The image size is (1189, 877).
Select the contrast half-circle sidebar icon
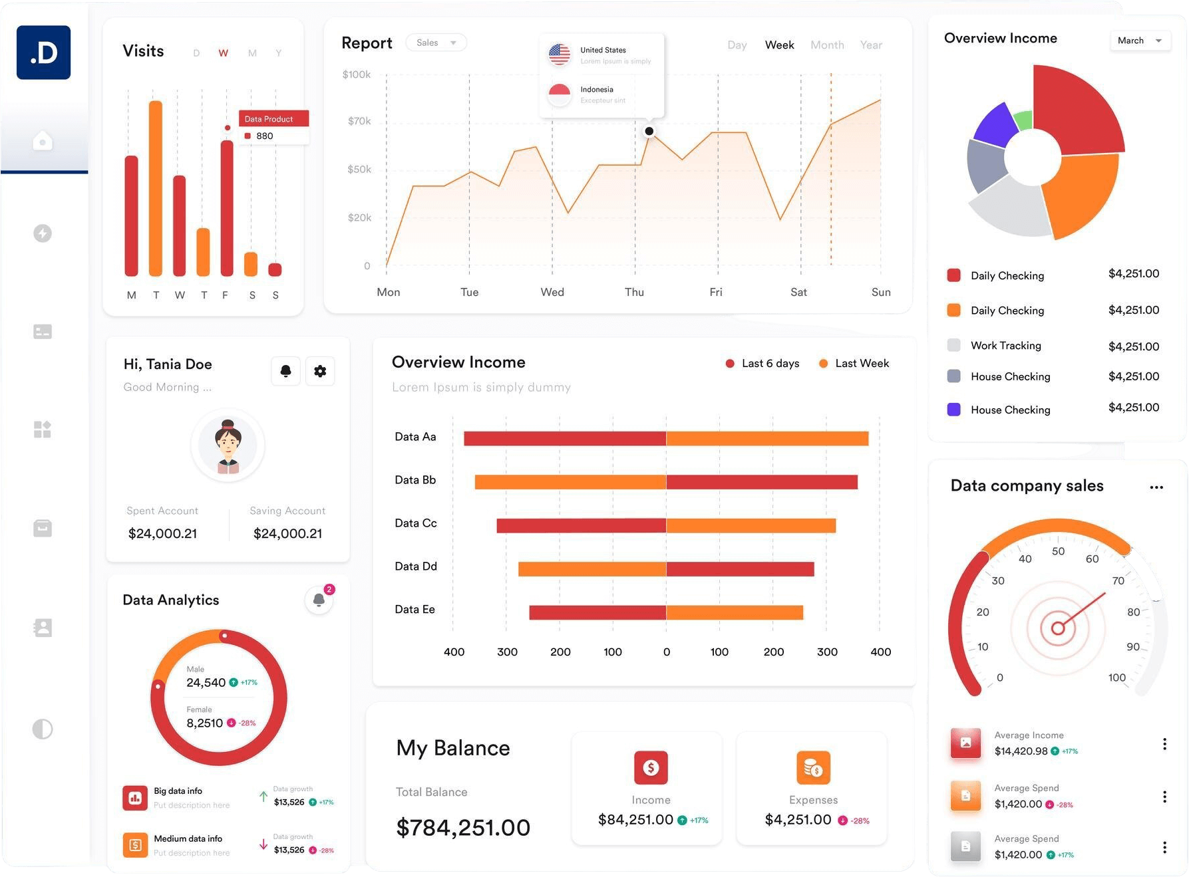(x=43, y=729)
